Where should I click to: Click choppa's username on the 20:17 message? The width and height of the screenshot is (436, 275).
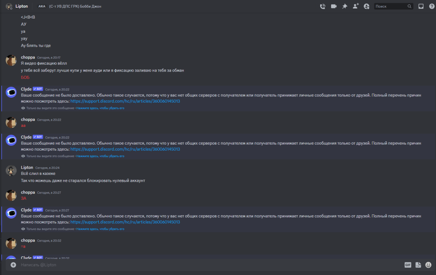[28, 57]
